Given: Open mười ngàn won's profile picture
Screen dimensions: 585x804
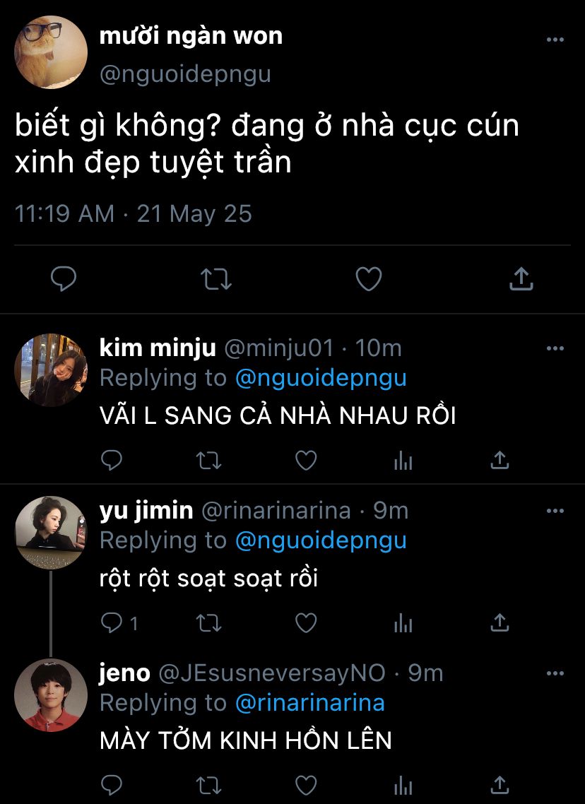Looking at the screenshot, I should coord(51,52).
